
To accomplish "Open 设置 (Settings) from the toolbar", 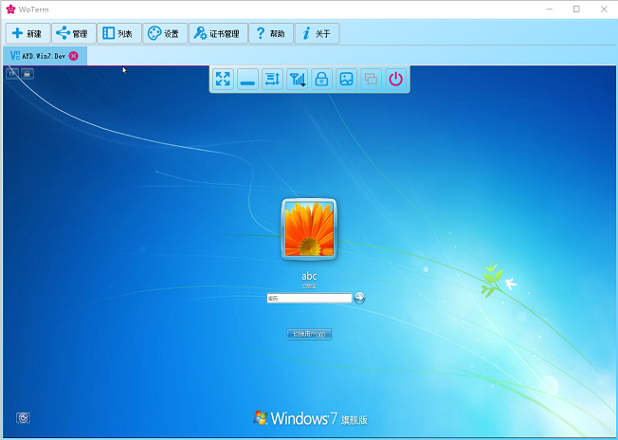I will (164, 33).
